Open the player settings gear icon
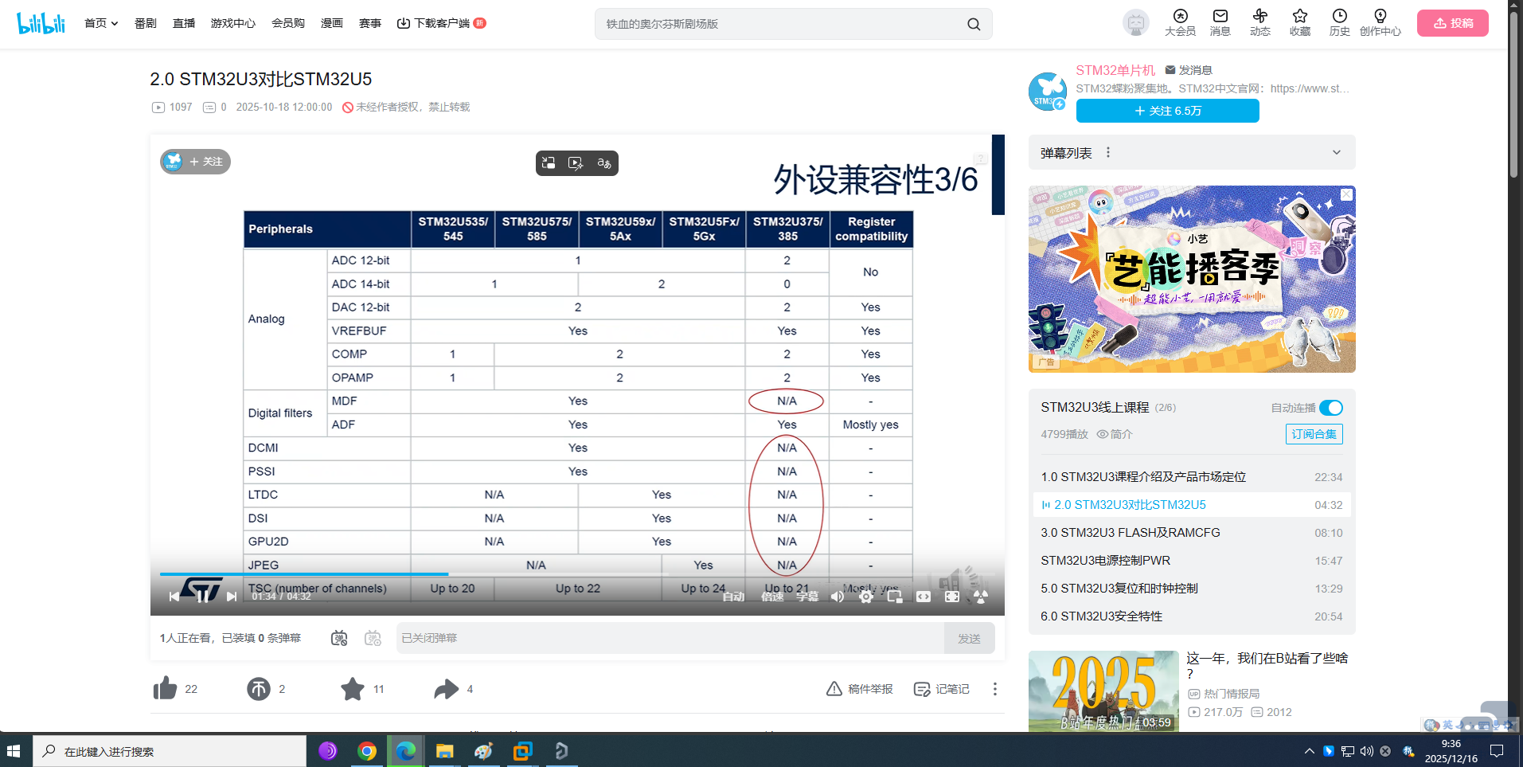1523x767 pixels. [x=866, y=596]
